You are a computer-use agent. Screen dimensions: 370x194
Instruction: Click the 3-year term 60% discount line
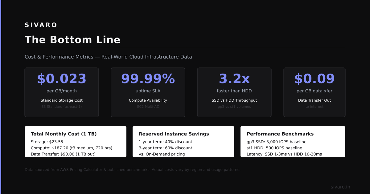(x=166, y=148)
